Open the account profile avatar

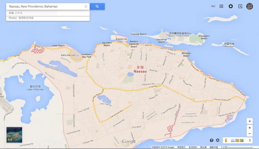[249, 6]
